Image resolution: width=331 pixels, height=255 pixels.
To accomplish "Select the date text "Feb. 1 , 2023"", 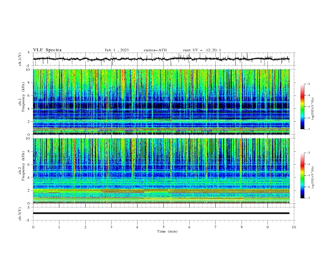I will (x=117, y=50).
